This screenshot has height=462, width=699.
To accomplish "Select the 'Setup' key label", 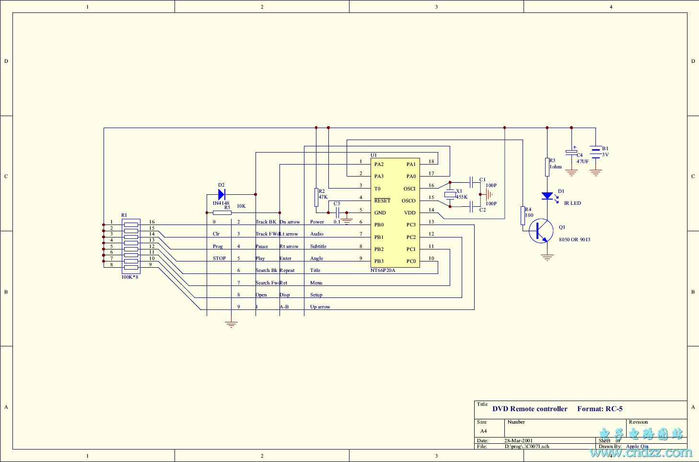I will pos(316,295).
